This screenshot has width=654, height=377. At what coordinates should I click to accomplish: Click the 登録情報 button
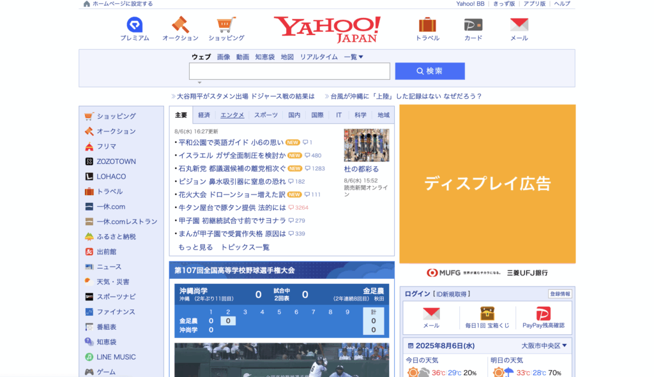coord(559,294)
